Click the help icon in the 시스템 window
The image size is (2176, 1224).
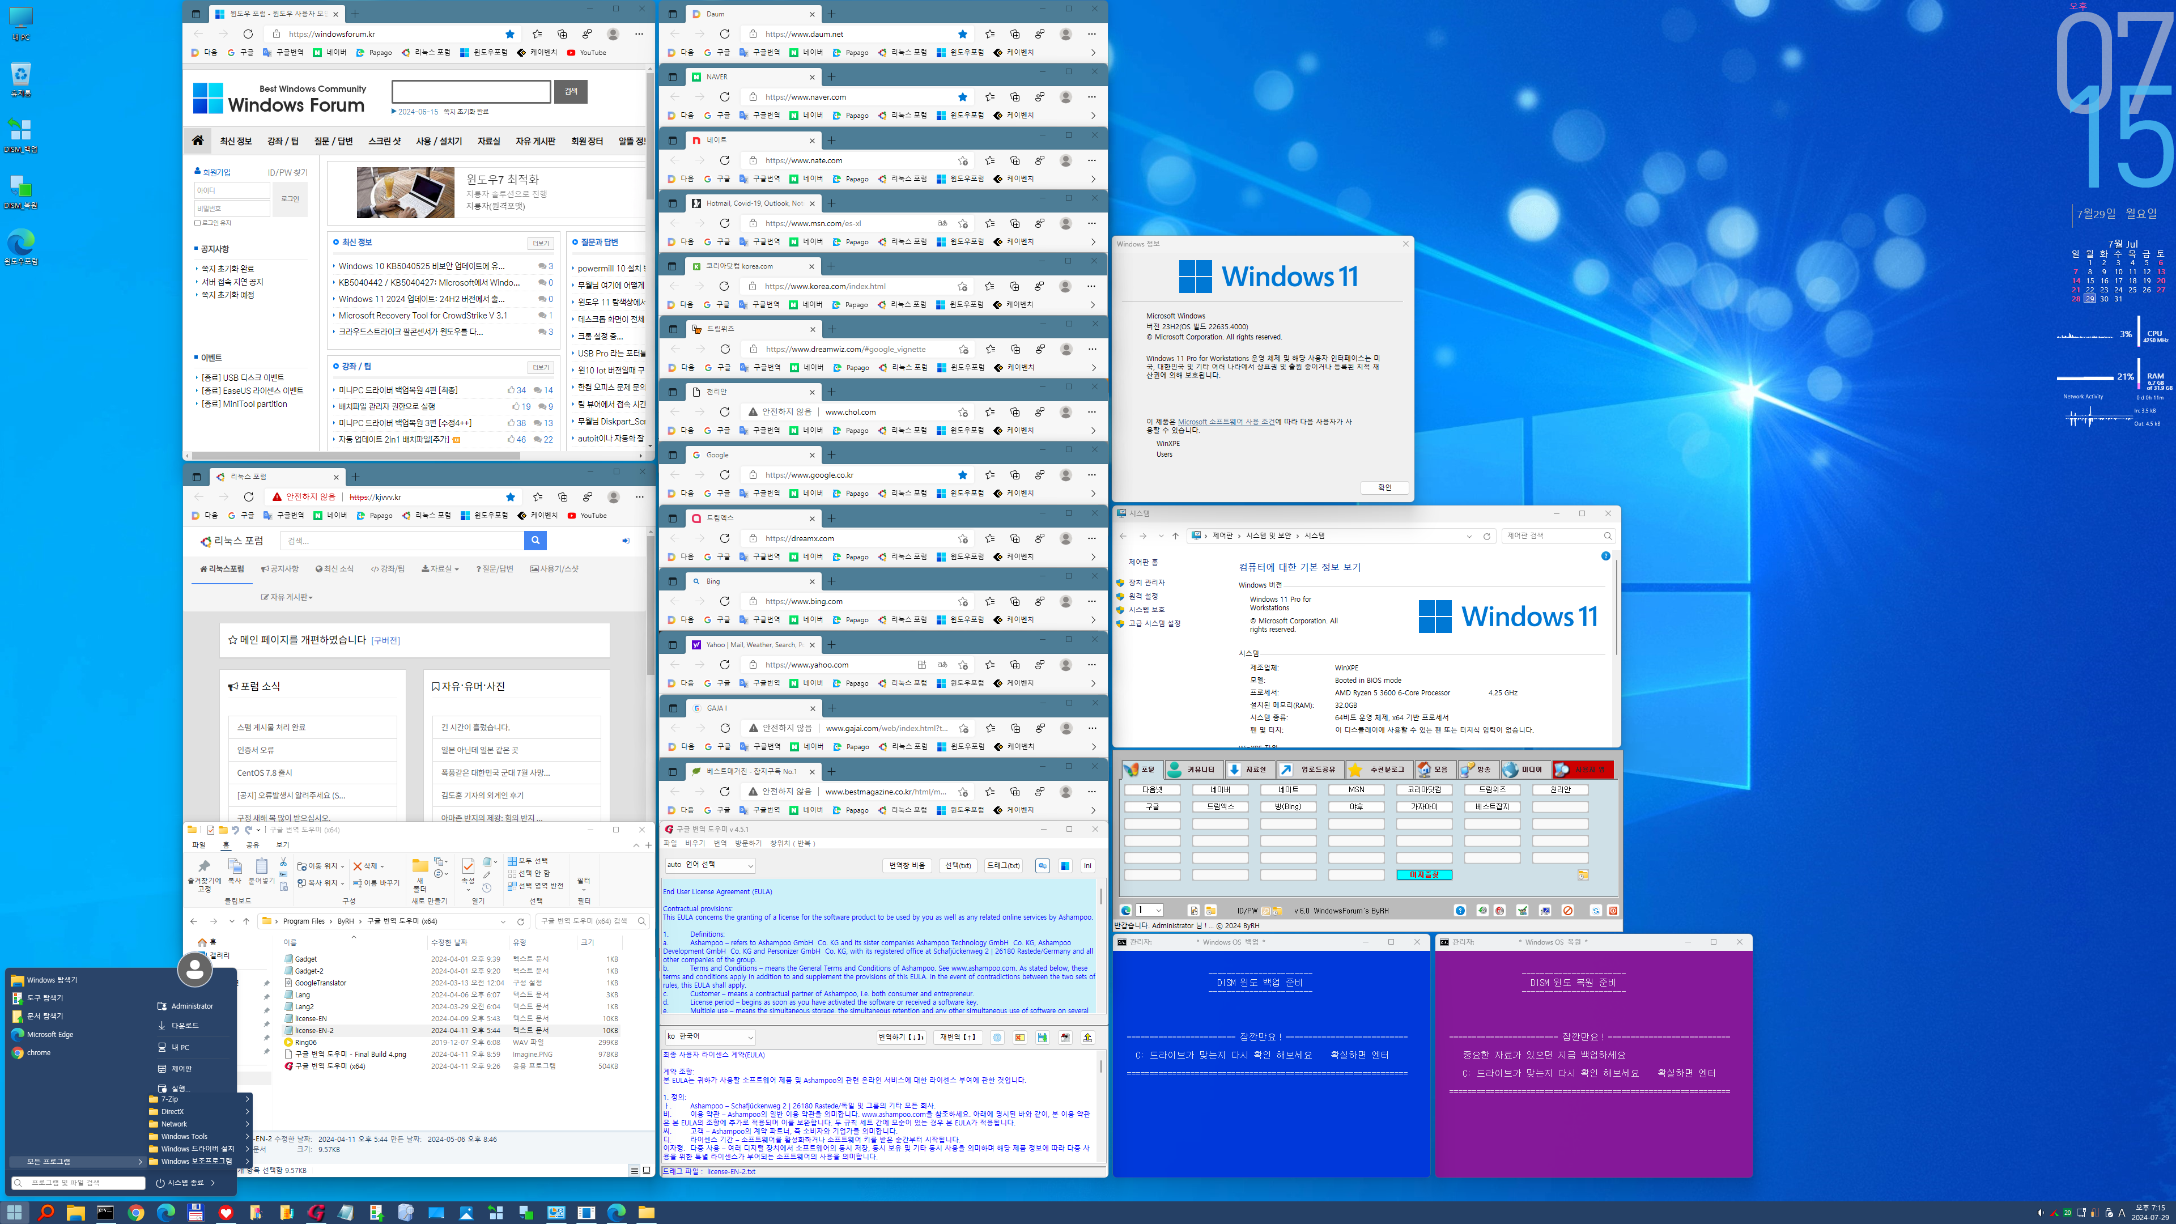[x=1606, y=556]
